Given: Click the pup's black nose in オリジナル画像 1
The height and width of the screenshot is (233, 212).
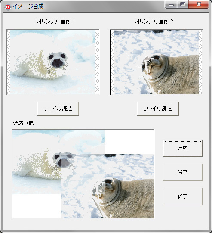Looking at the screenshot, I should [57, 62].
